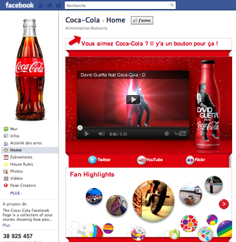Open the Coca-Cola page title link
236x242 pixels.
(x=83, y=20)
